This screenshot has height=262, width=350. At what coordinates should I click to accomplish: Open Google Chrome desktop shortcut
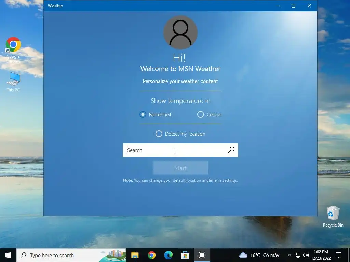[13, 50]
